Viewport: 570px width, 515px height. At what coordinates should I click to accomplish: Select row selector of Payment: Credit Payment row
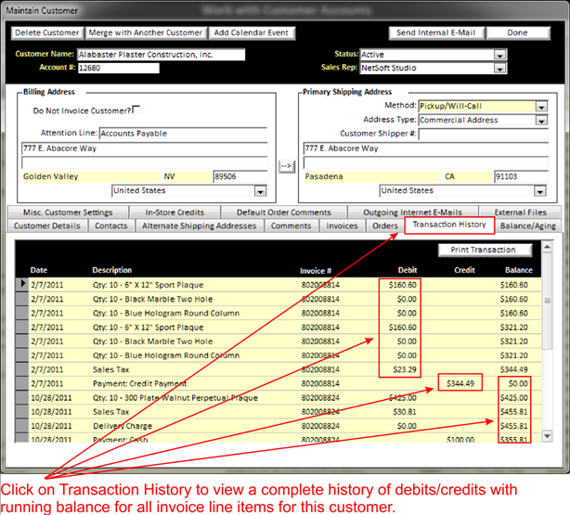pos(21,383)
